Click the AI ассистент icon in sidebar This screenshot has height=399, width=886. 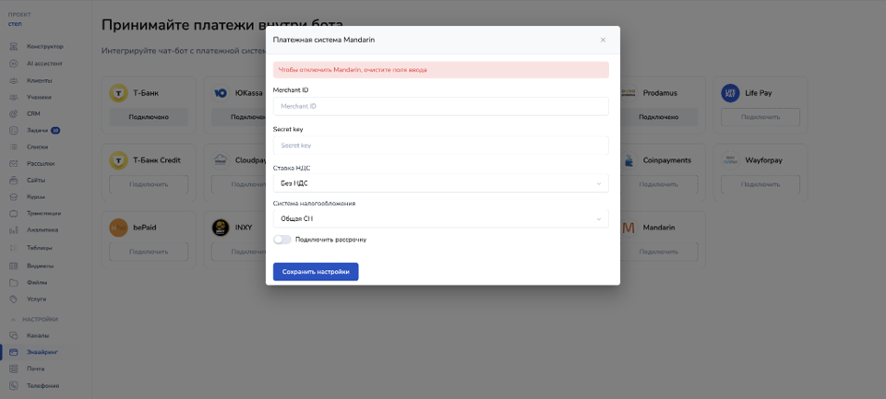click(x=14, y=64)
